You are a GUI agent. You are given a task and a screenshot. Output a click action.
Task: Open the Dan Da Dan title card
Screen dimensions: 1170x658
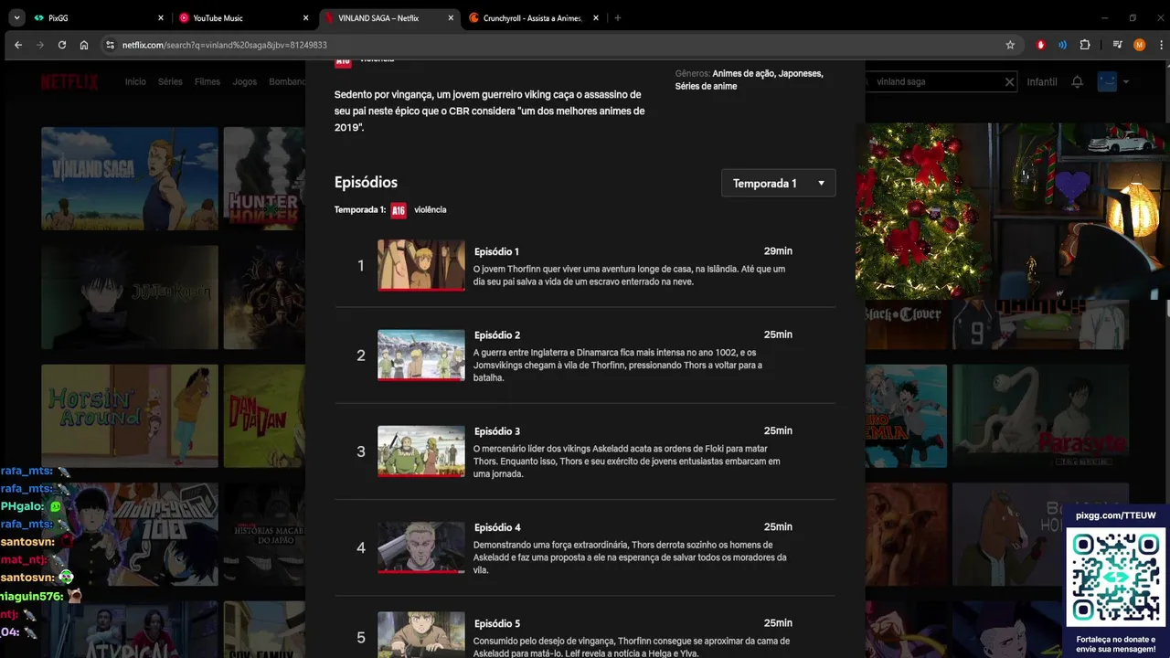point(264,416)
